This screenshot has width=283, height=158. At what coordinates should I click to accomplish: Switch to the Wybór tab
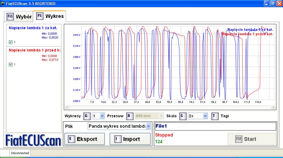pos(19,17)
